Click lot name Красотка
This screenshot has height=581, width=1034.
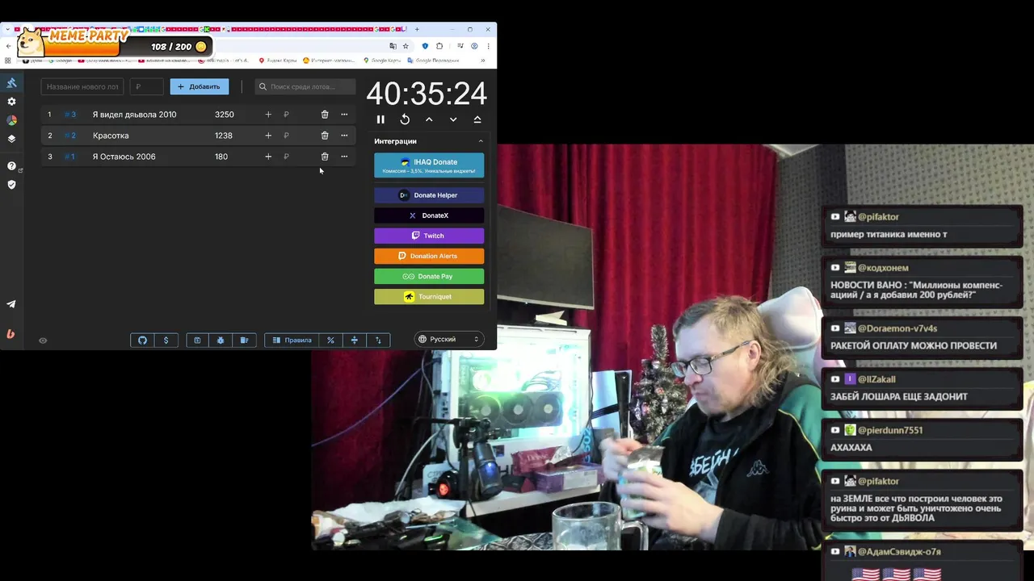pyautogui.click(x=111, y=136)
